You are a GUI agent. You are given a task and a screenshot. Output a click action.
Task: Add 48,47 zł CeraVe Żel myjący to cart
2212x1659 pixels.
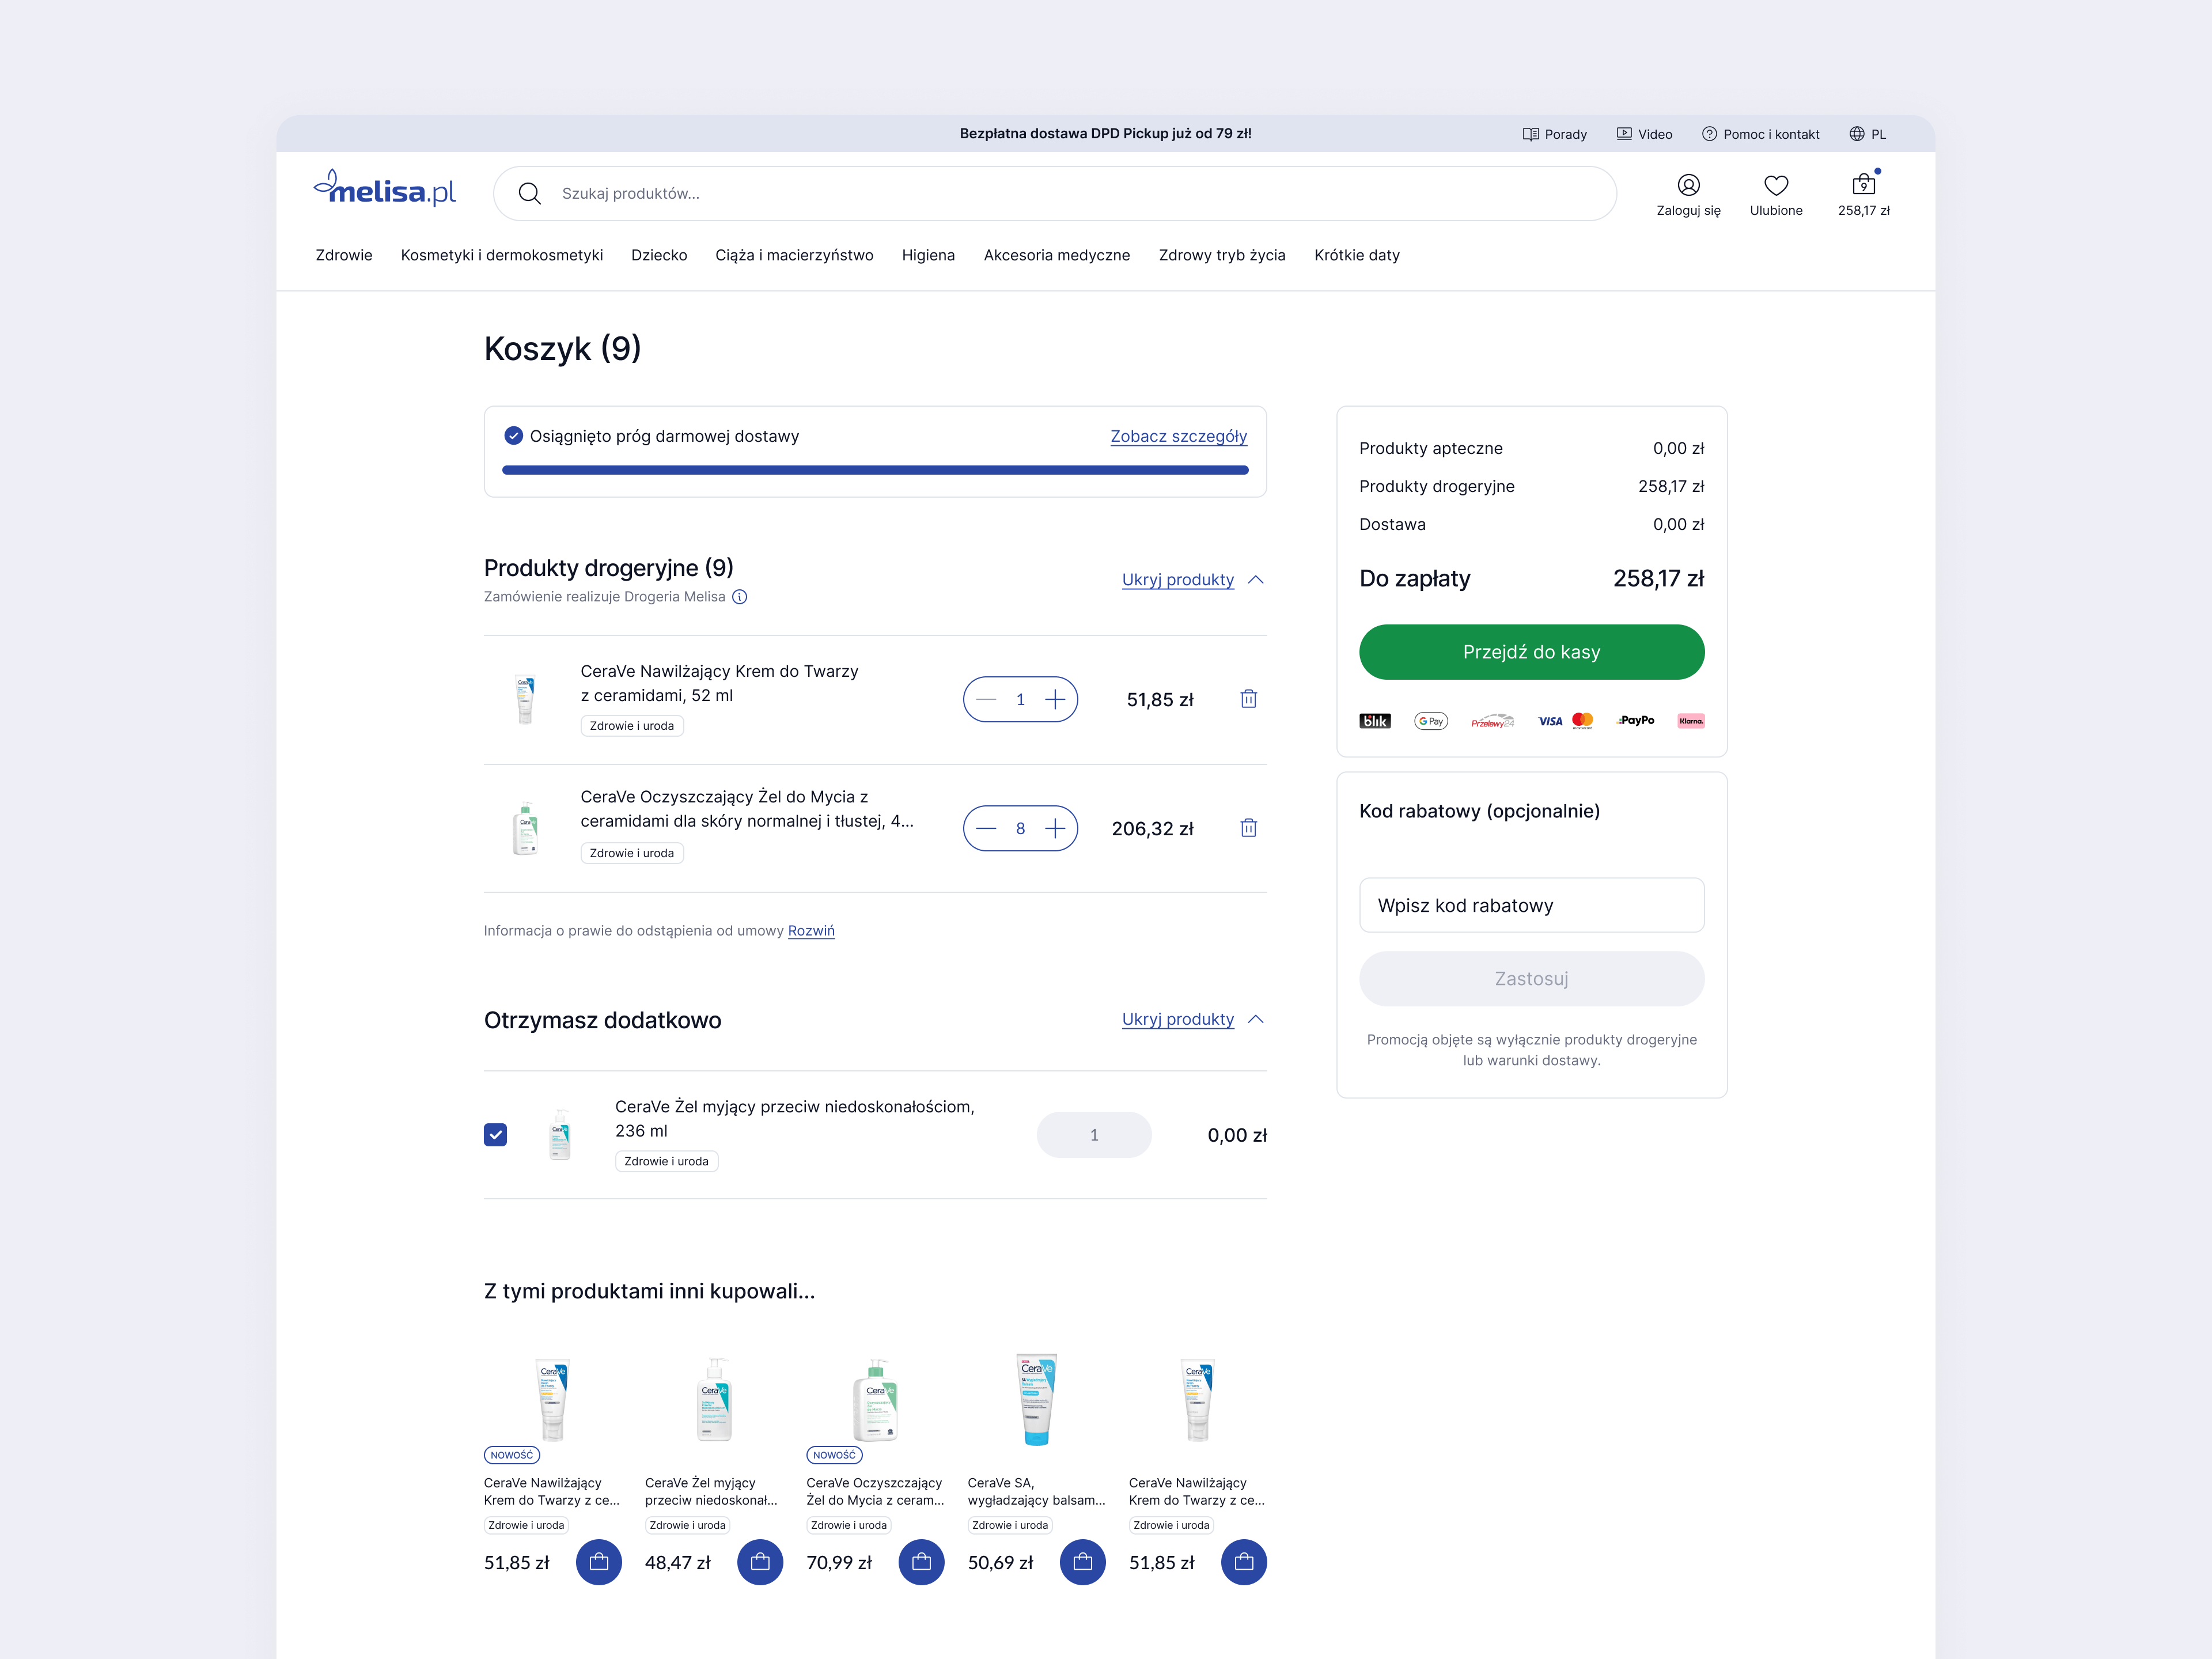tap(760, 1562)
